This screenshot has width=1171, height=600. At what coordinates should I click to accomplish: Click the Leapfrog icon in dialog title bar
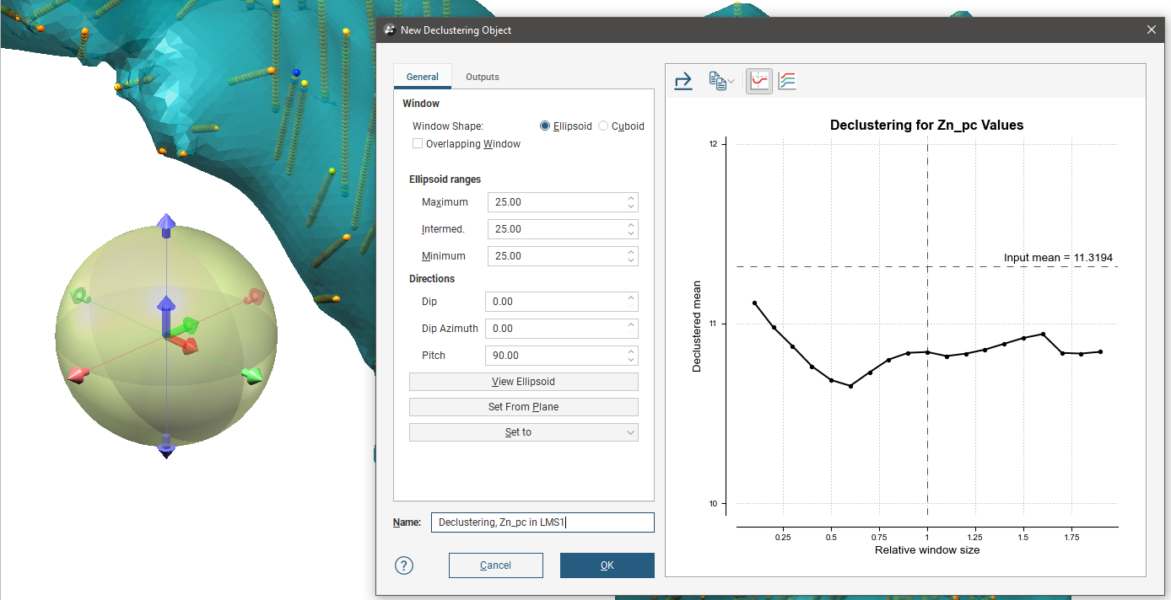point(390,29)
